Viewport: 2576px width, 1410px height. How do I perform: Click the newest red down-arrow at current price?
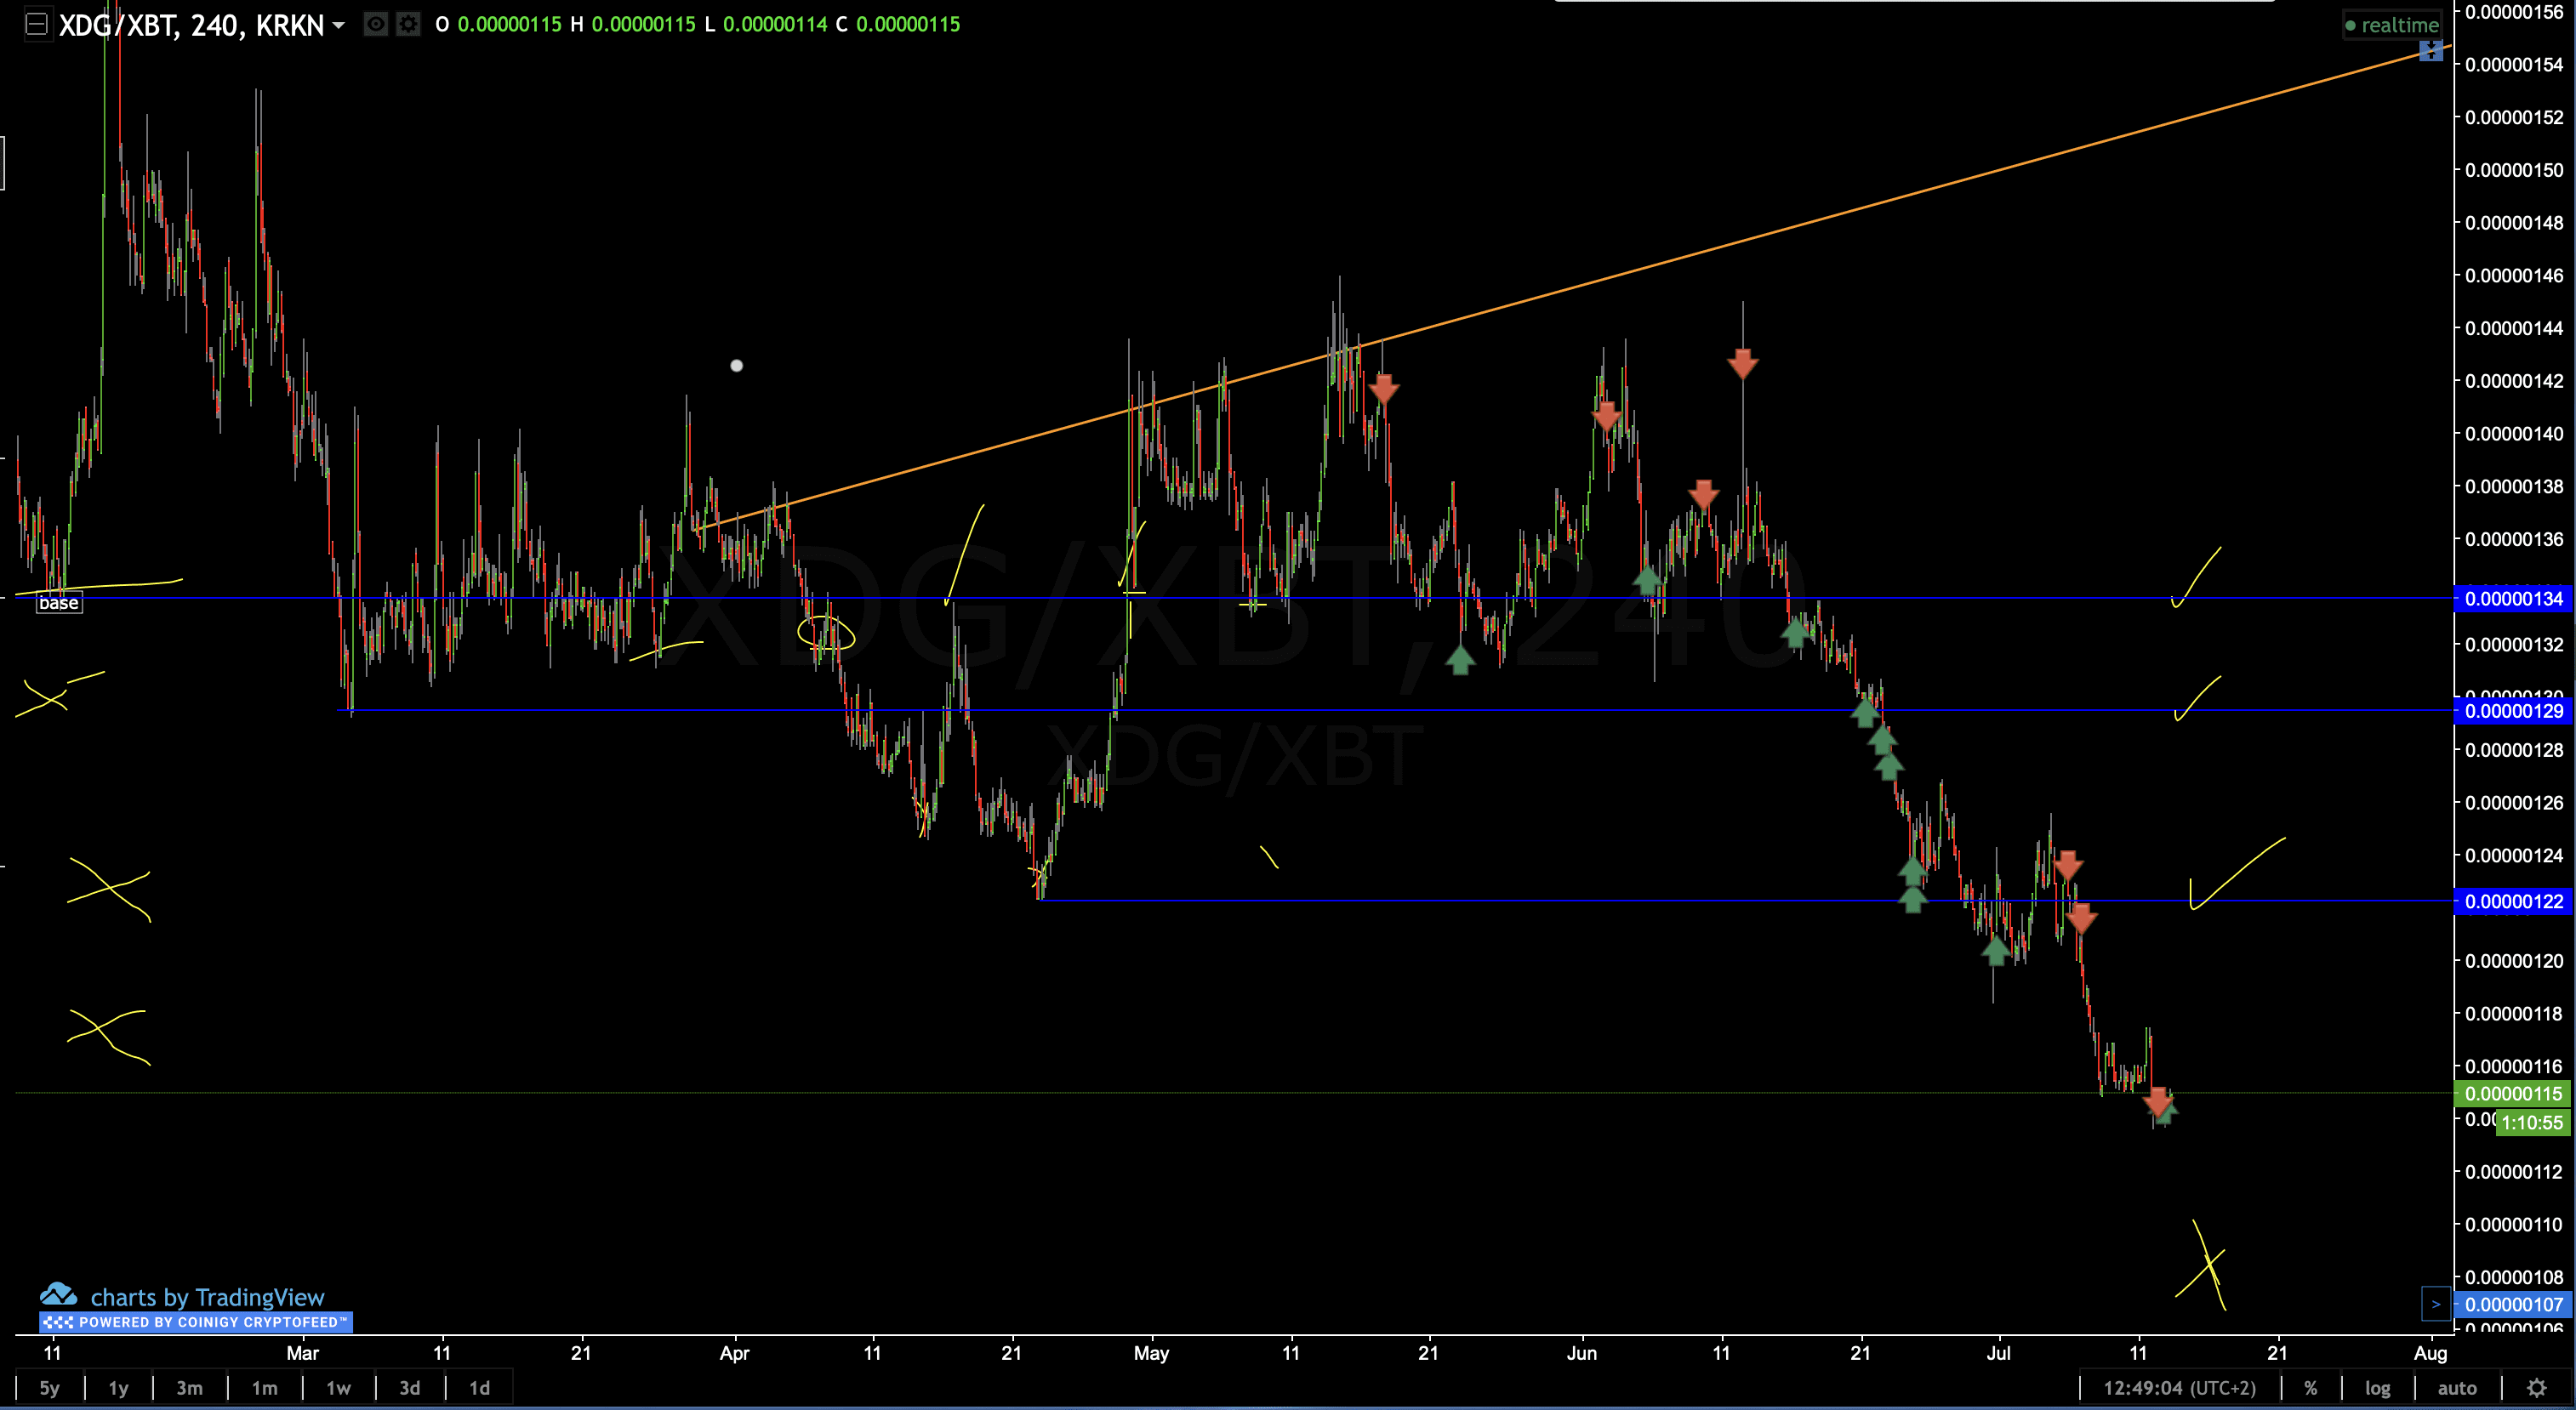point(2158,1101)
